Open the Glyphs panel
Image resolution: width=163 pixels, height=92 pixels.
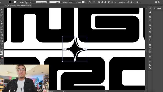[157, 8]
